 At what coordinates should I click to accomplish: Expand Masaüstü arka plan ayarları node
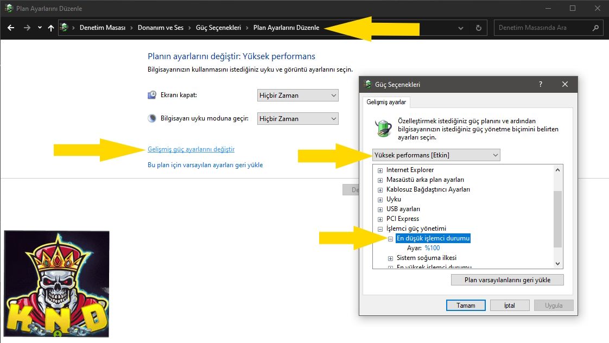click(380, 180)
